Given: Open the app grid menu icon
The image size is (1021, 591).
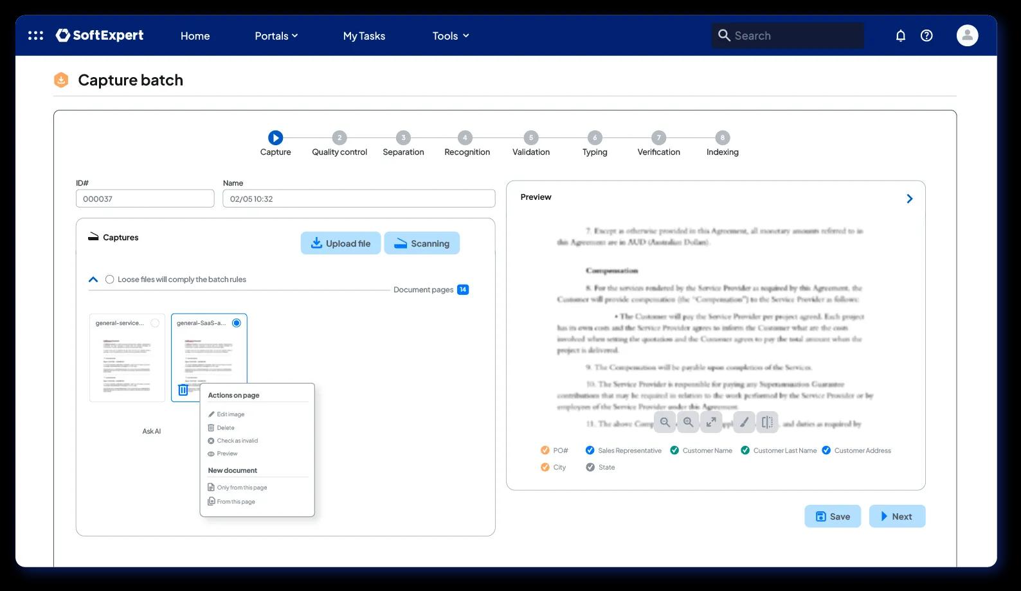Looking at the screenshot, I should 36,35.
